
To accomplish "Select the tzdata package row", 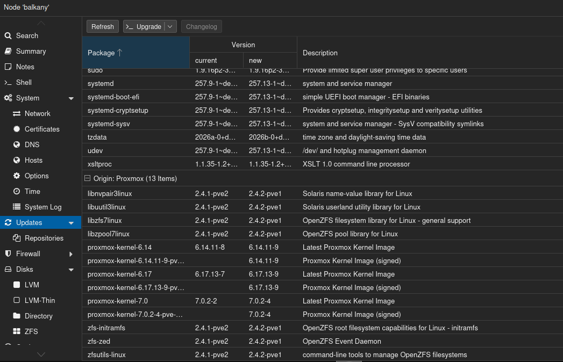I will (323, 137).
